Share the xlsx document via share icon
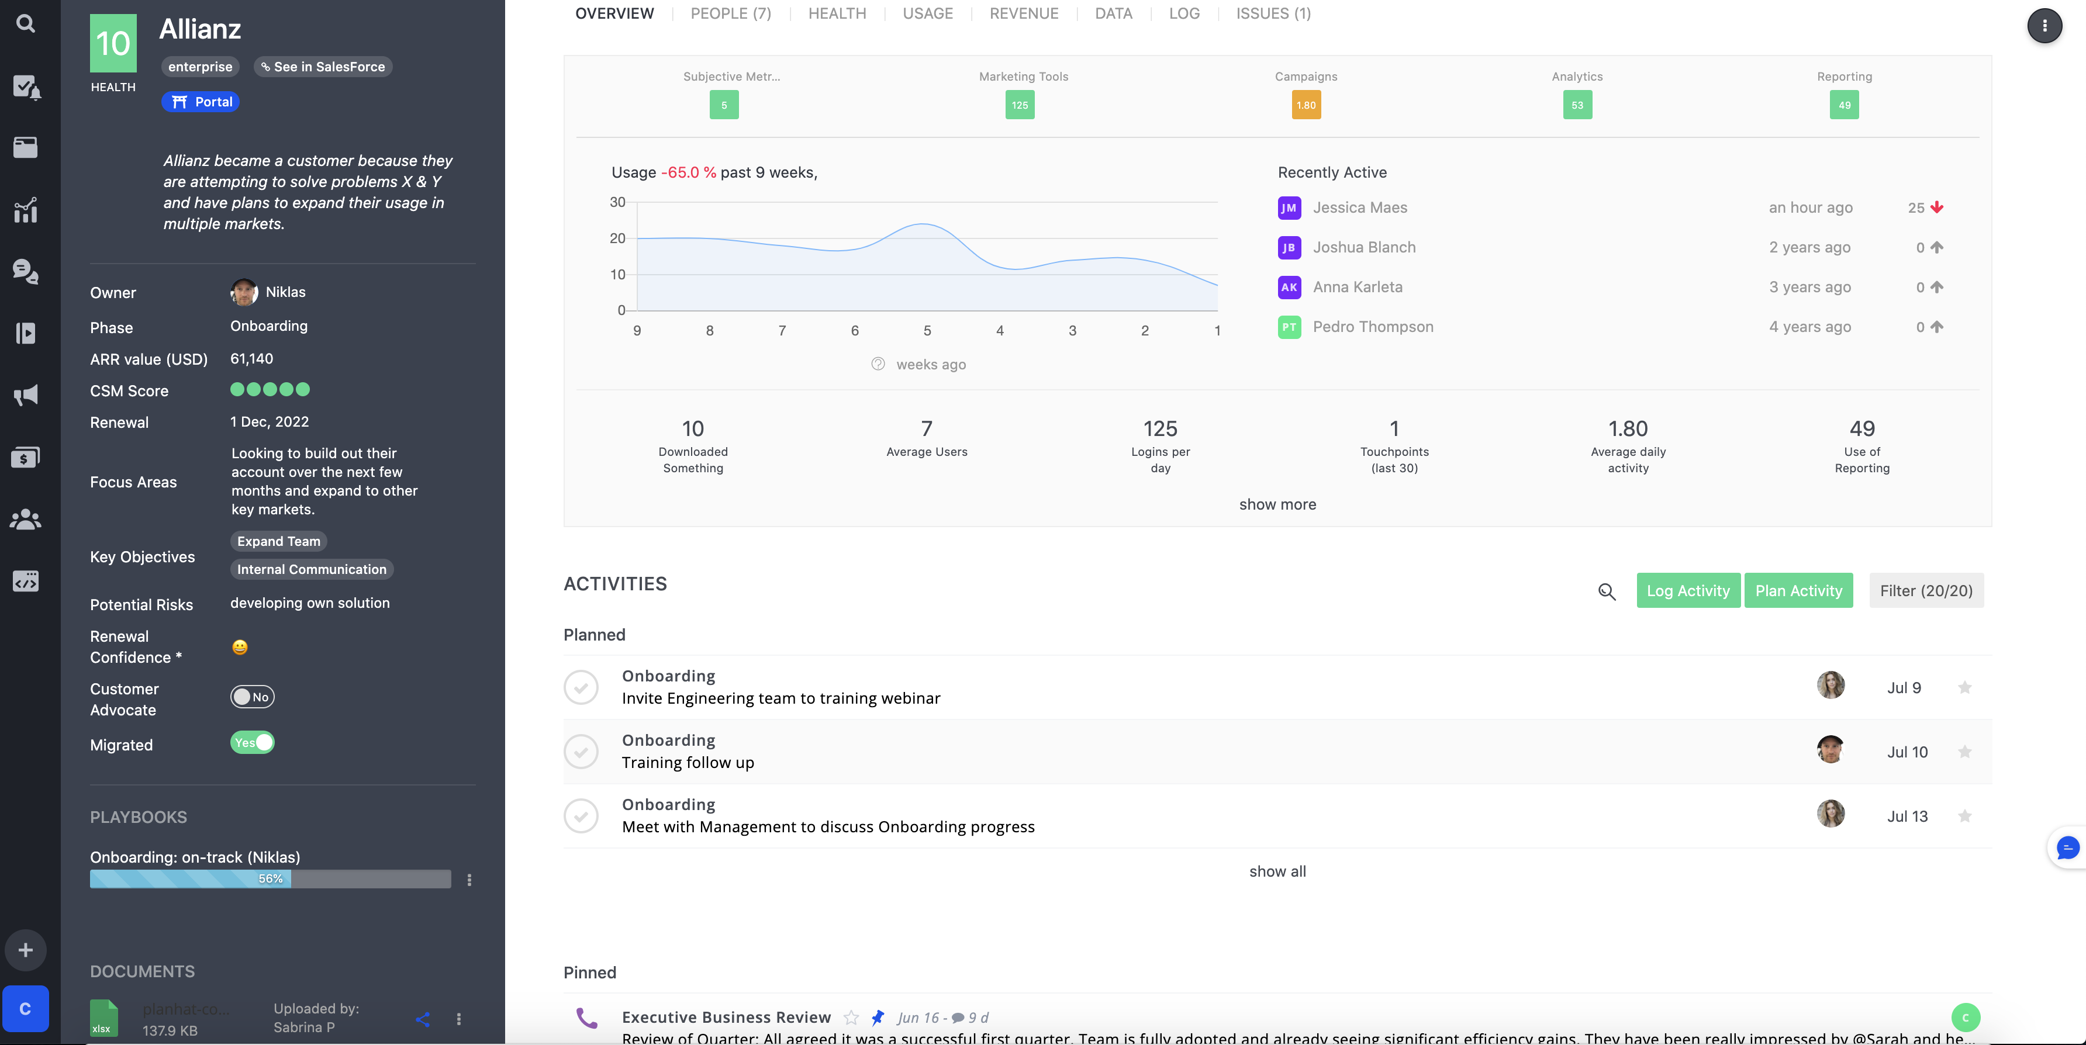The width and height of the screenshot is (2086, 1045). coord(423,1019)
